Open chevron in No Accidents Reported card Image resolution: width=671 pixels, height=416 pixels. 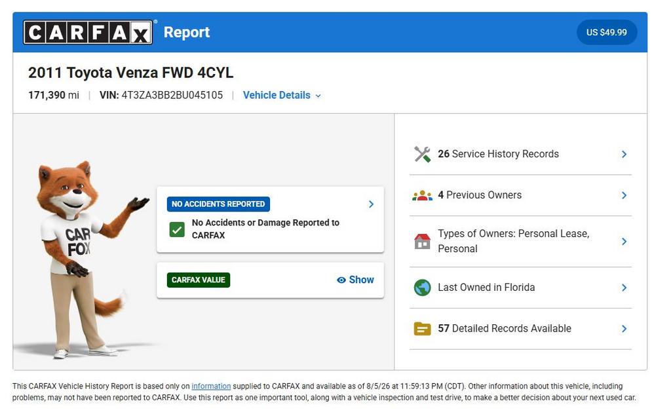coord(371,204)
